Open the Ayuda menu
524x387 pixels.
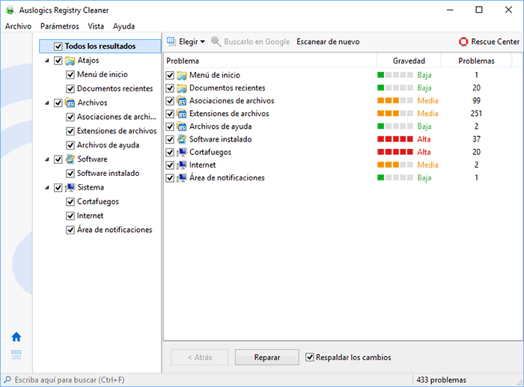pos(124,26)
